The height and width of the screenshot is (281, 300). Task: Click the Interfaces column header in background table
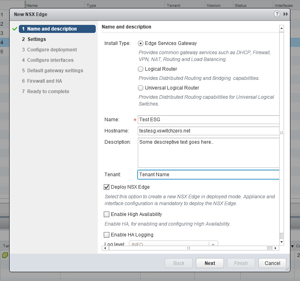[284, 5]
